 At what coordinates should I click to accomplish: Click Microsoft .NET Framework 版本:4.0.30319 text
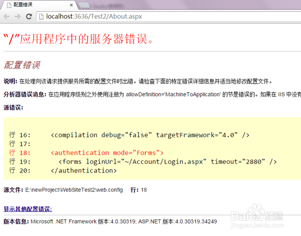tap(83, 221)
